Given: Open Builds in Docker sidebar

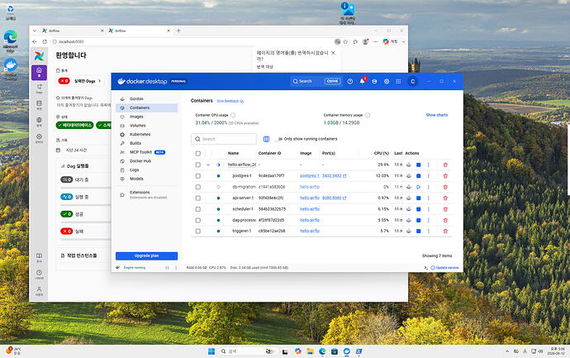Looking at the screenshot, I should 146,143.
